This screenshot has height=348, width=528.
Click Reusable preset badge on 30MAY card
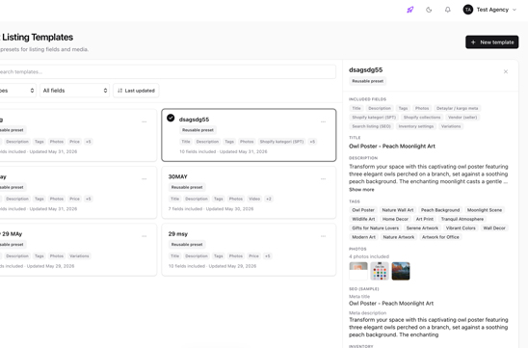click(x=187, y=187)
